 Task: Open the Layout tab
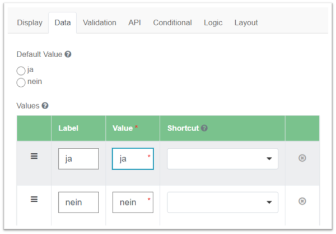(x=246, y=23)
